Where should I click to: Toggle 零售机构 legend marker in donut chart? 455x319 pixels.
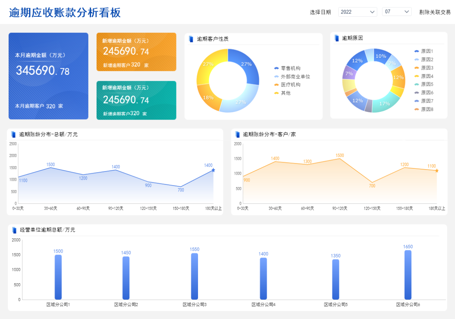(x=276, y=68)
